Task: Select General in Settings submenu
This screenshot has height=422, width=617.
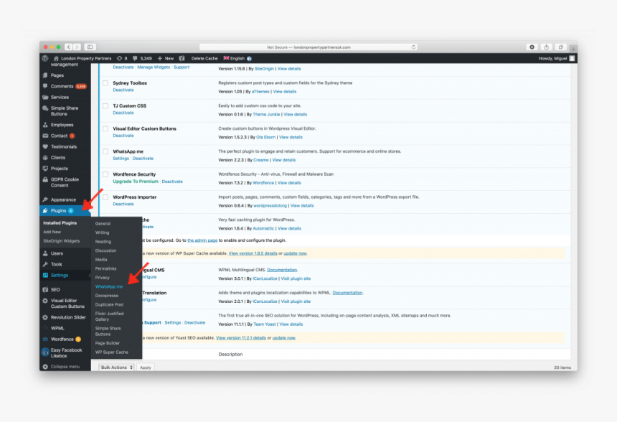Action: click(x=103, y=224)
